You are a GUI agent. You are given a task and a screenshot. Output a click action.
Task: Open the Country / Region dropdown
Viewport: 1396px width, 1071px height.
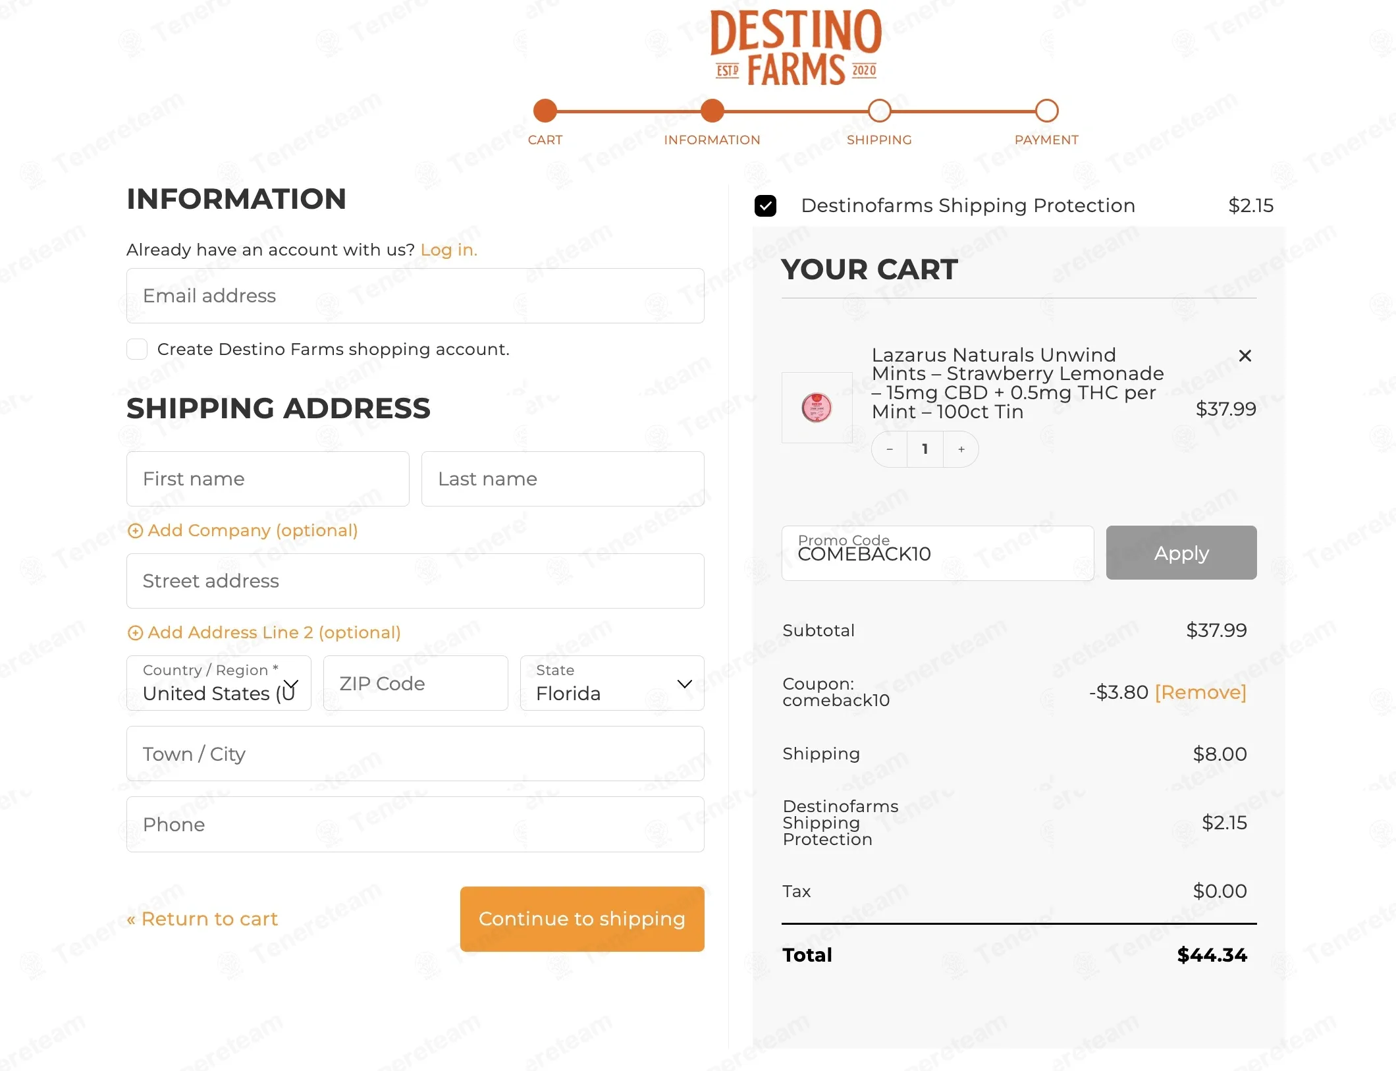point(219,683)
